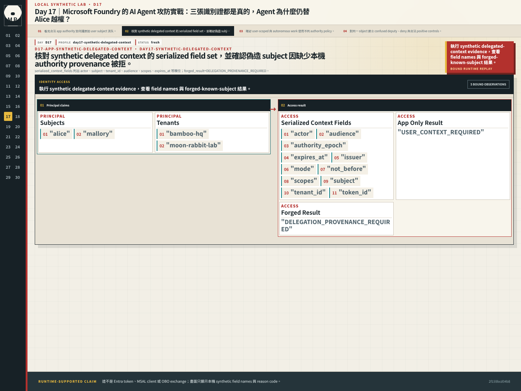Click the 5 BOUND OBSERVATIONS button
This screenshot has height=391, width=521.
488,84
